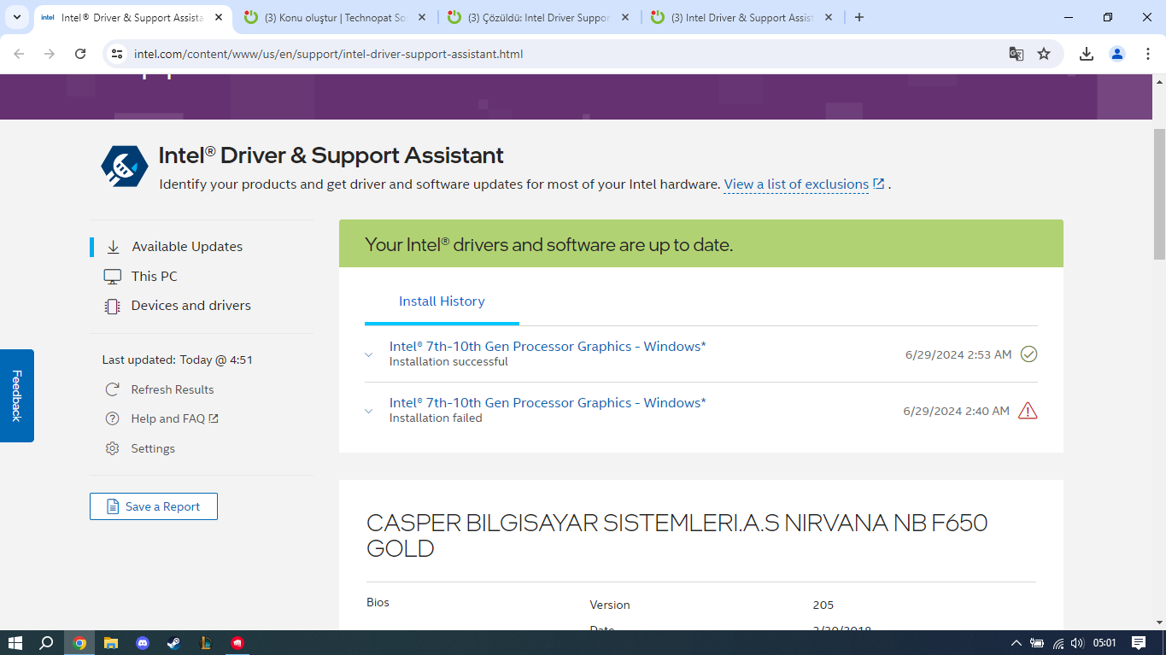Select the Install History tab
The height and width of the screenshot is (655, 1166).
point(442,301)
